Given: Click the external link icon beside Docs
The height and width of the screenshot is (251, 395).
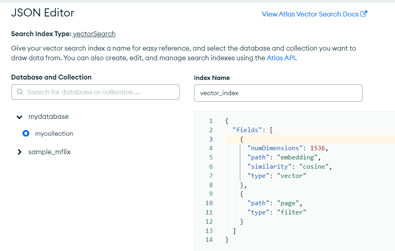Looking at the screenshot, I should point(364,14).
